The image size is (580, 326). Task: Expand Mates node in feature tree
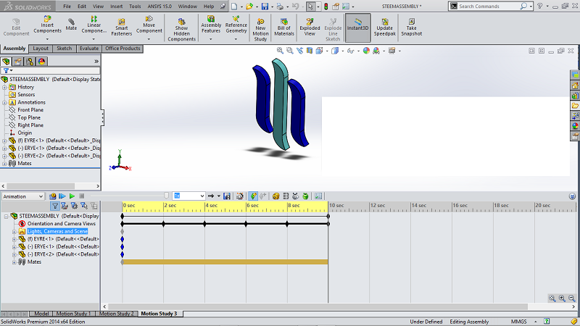pos(4,164)
